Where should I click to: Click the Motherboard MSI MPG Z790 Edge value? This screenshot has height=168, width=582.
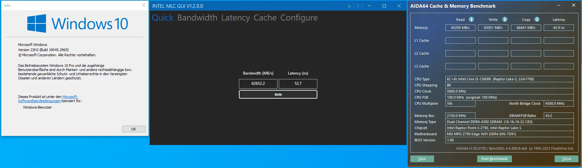pyautogui.click(x=510, y=134)
